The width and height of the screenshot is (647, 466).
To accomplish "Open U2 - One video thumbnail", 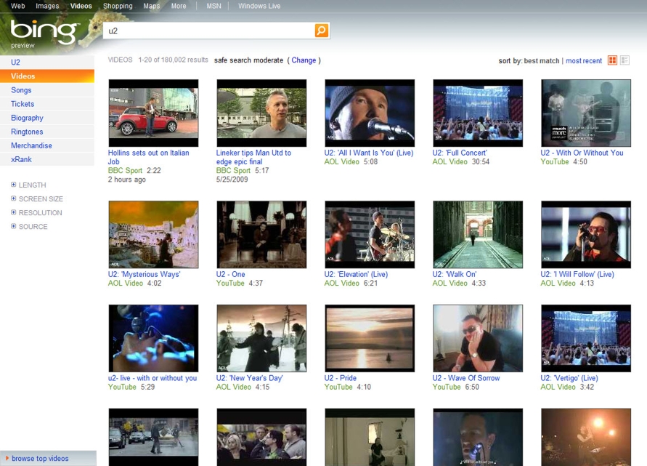I will 261,234.
